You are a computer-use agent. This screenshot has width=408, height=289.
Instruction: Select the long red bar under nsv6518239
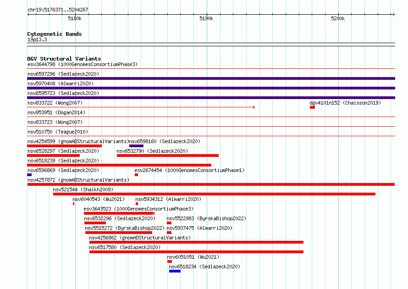119,165
